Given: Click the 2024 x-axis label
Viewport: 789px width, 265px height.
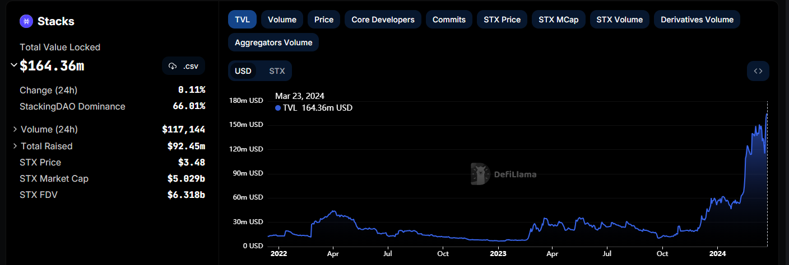Looking at the screenshot, I should pos(718,253).
